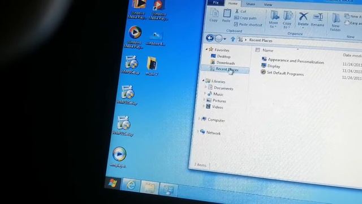
Task: Select the Documents library
Action: point(221,88)
